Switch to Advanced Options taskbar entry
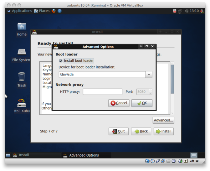210x171 pixels. (x=86, y=155)
